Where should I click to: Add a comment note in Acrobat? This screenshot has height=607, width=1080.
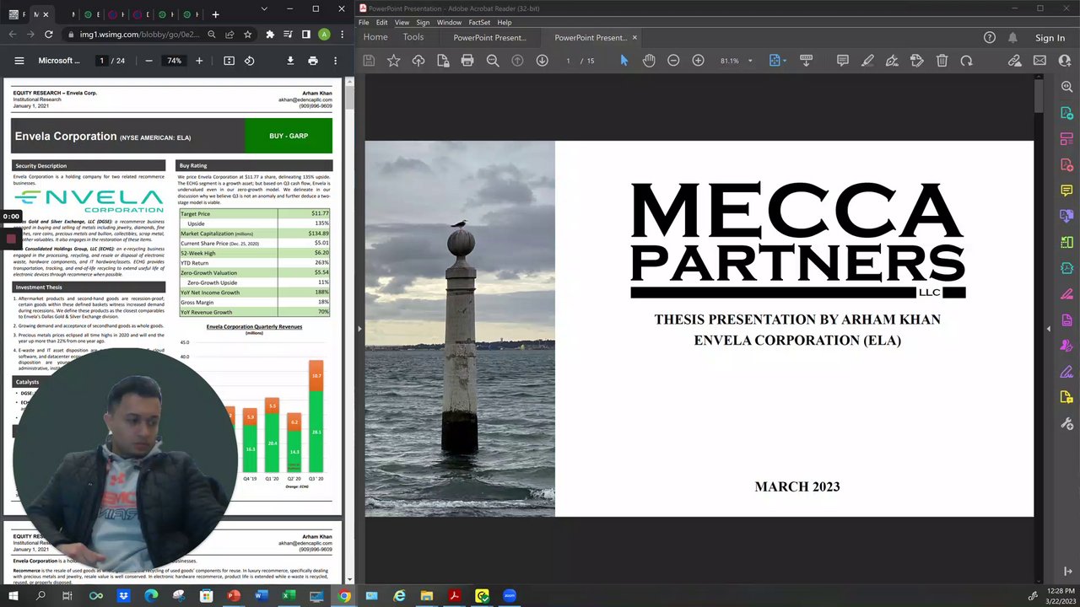[842, 61]
